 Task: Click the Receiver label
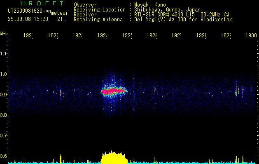(85, 15)
